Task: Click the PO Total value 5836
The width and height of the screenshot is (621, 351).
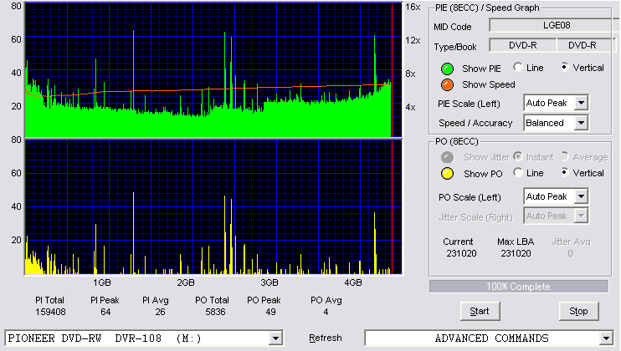Action: tap(215, 313)
